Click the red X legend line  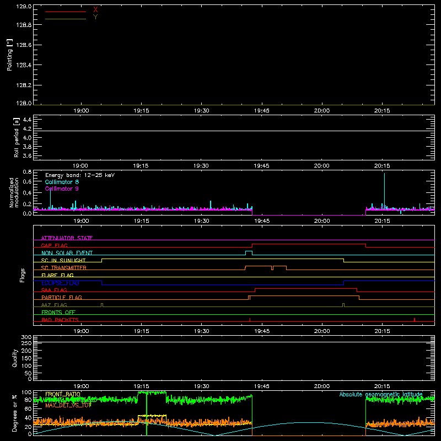pyautogui.click(x=66, y=12)
